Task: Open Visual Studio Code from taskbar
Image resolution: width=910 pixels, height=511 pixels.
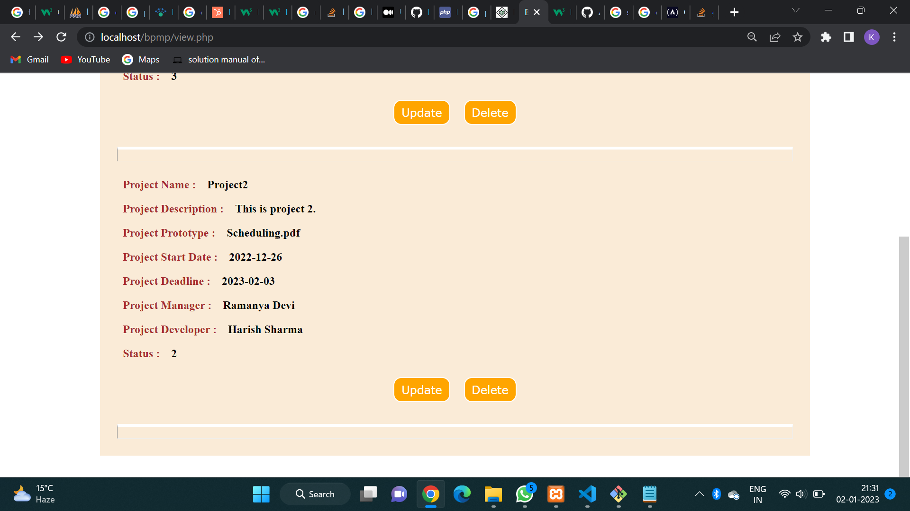Action: [587, 494]
